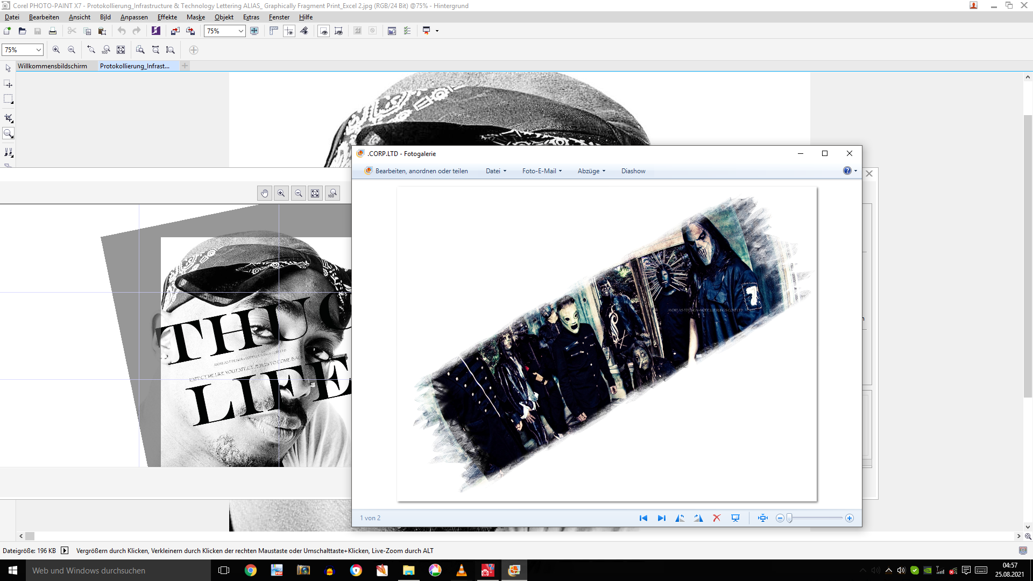The width and height of the screenshot is (1033, 581).
Task: Start the slideshow icon in Fotogalerie bottom bar
Action: [x=735, y=518]
